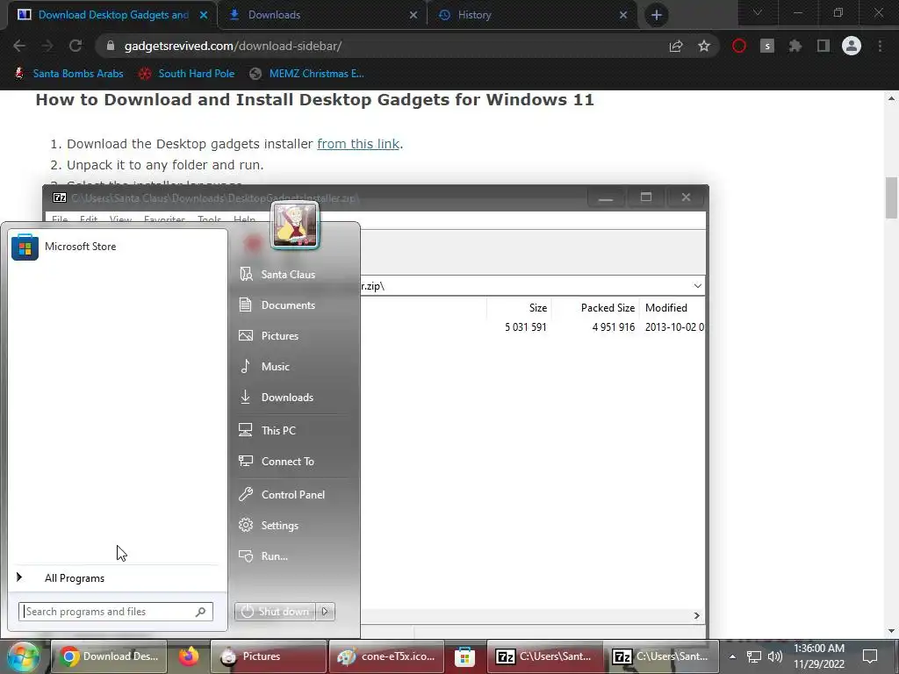
Task: Switch to second 7-Zip taskbar window
Action: tap(661, 656)
